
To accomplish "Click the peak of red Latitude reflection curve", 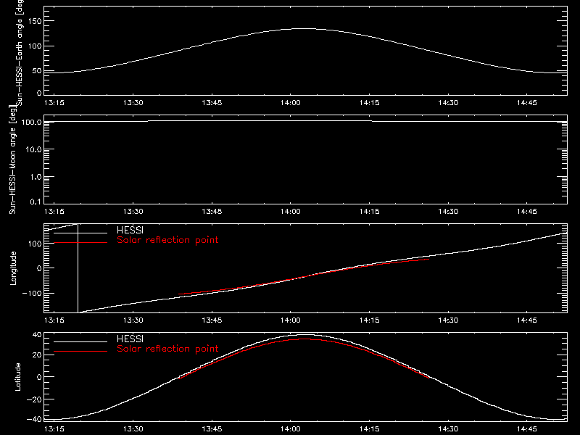I will 305,339.
